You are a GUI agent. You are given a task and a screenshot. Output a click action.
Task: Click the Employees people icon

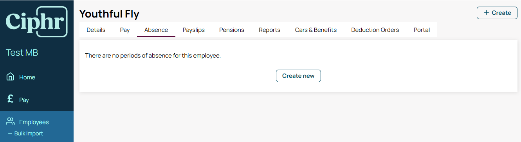11,121
